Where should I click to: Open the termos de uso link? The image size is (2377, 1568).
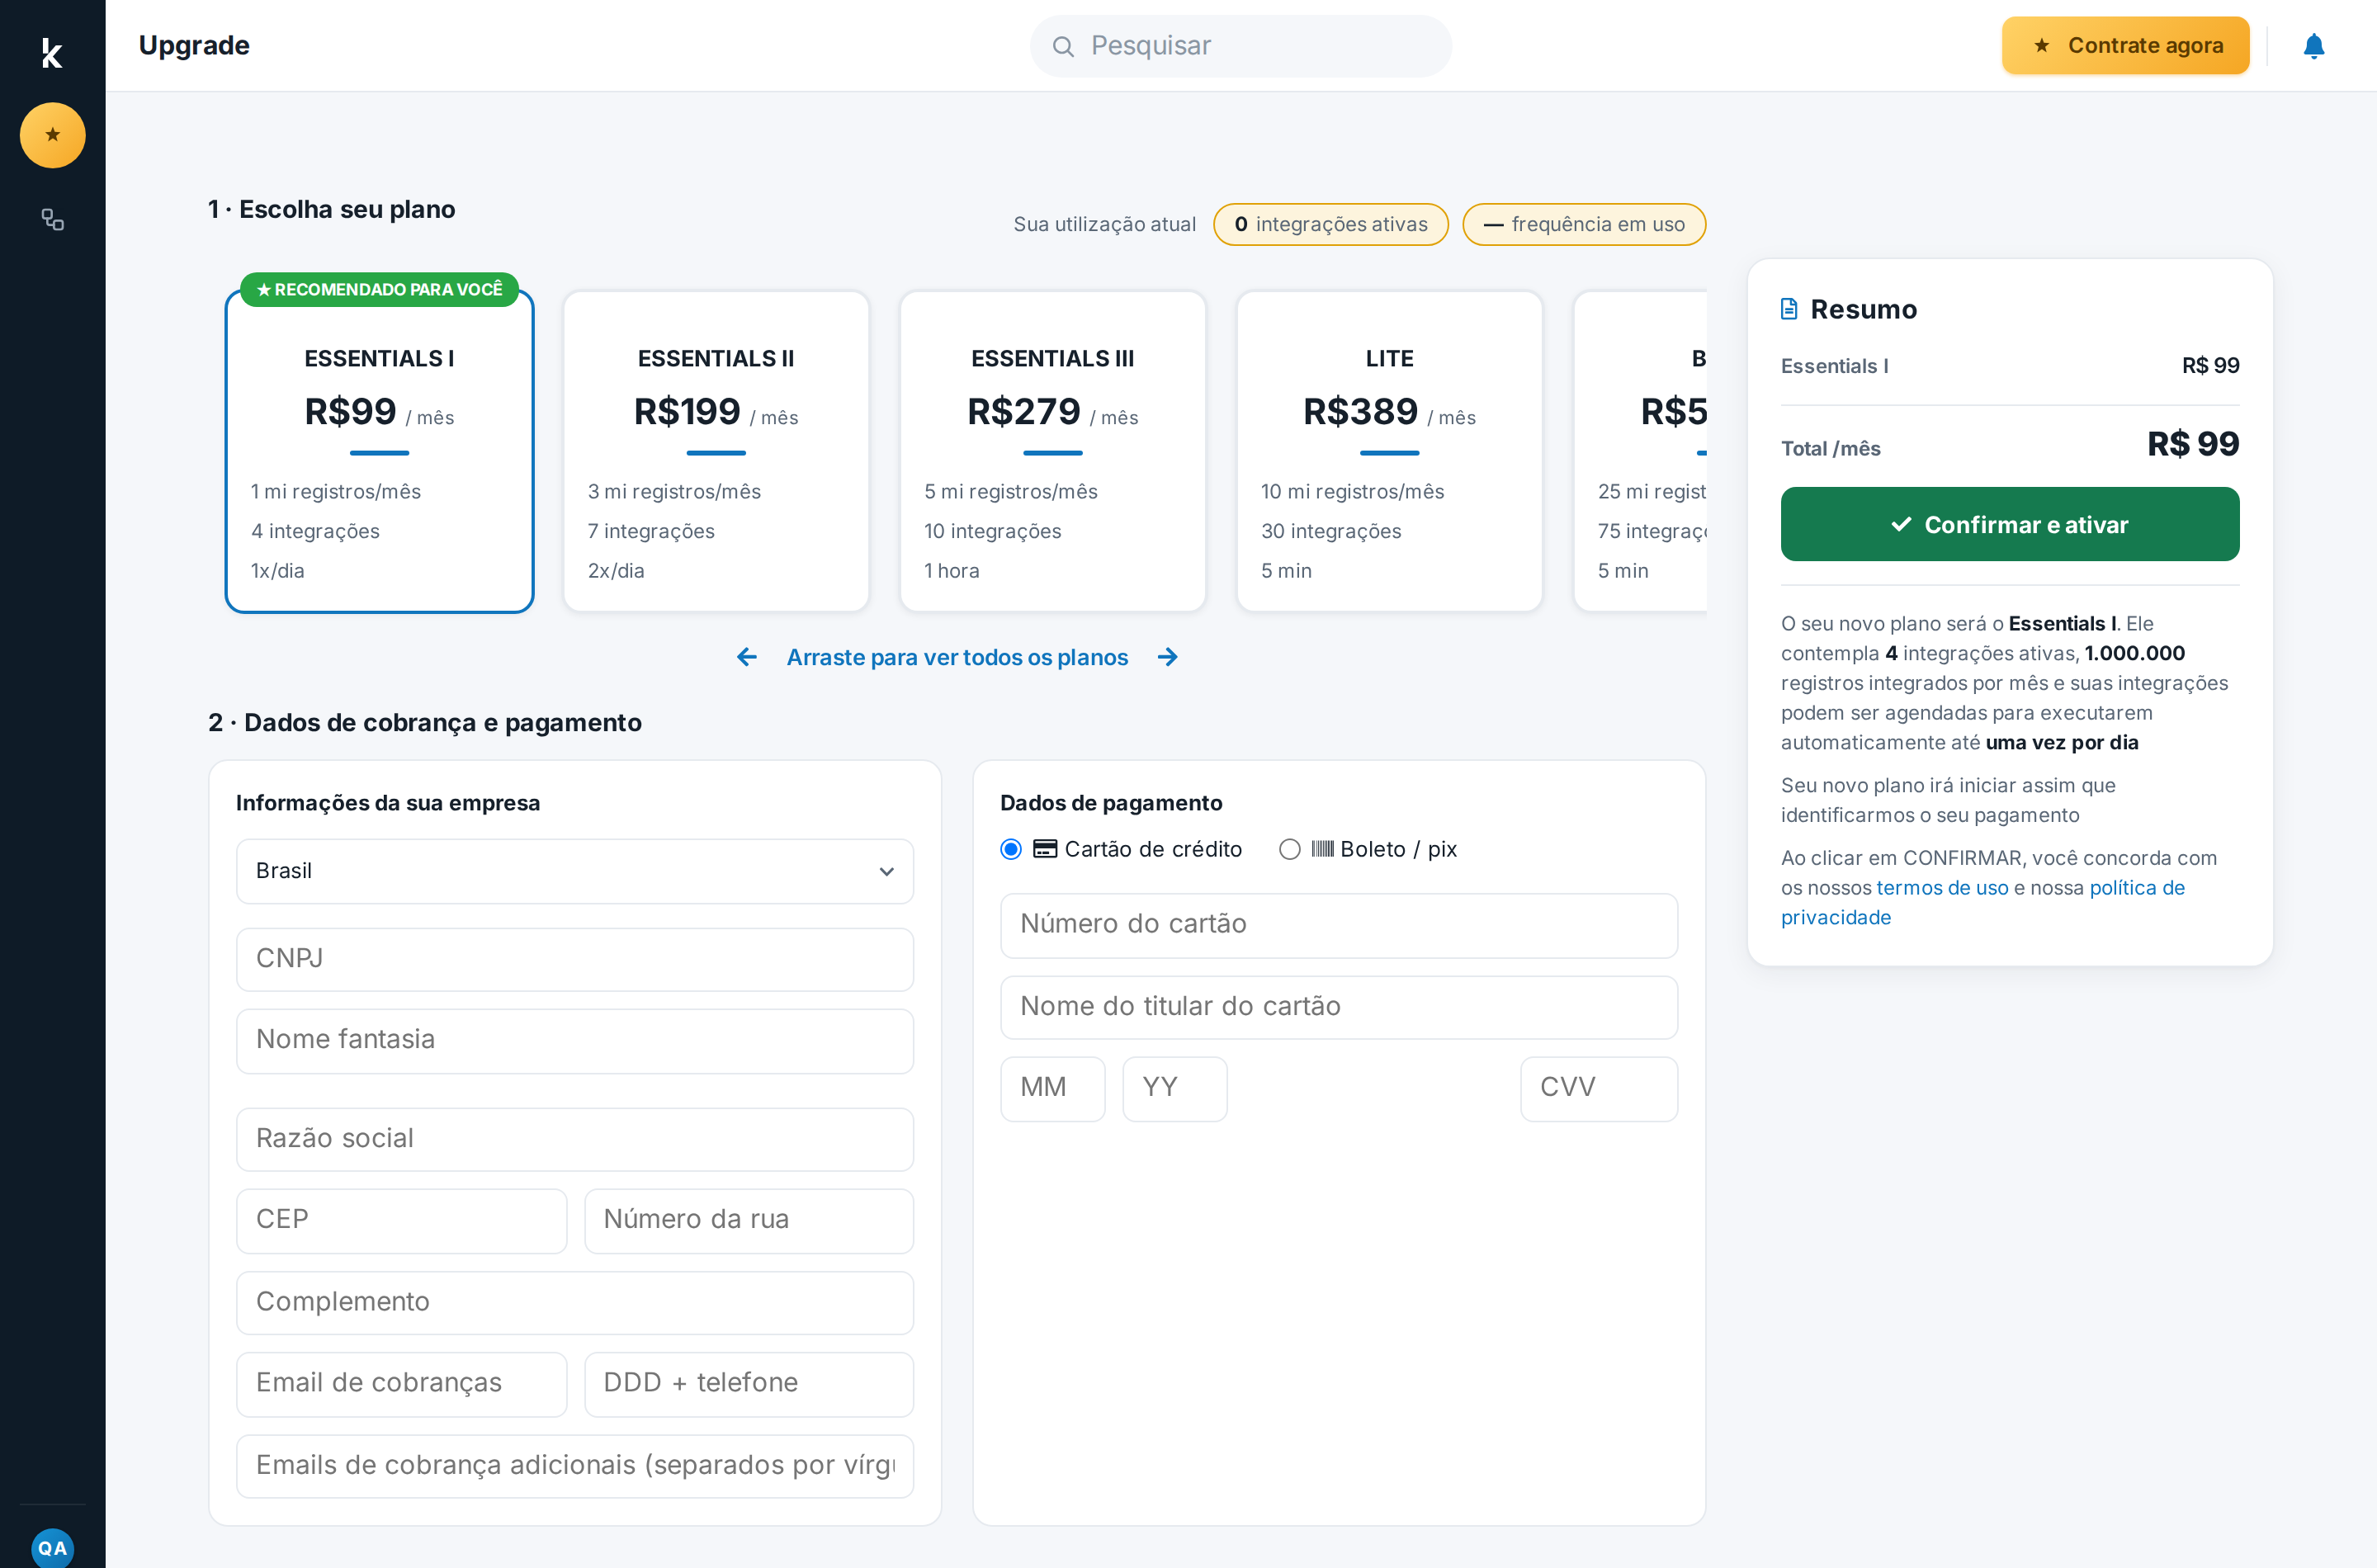point(1942,888)
